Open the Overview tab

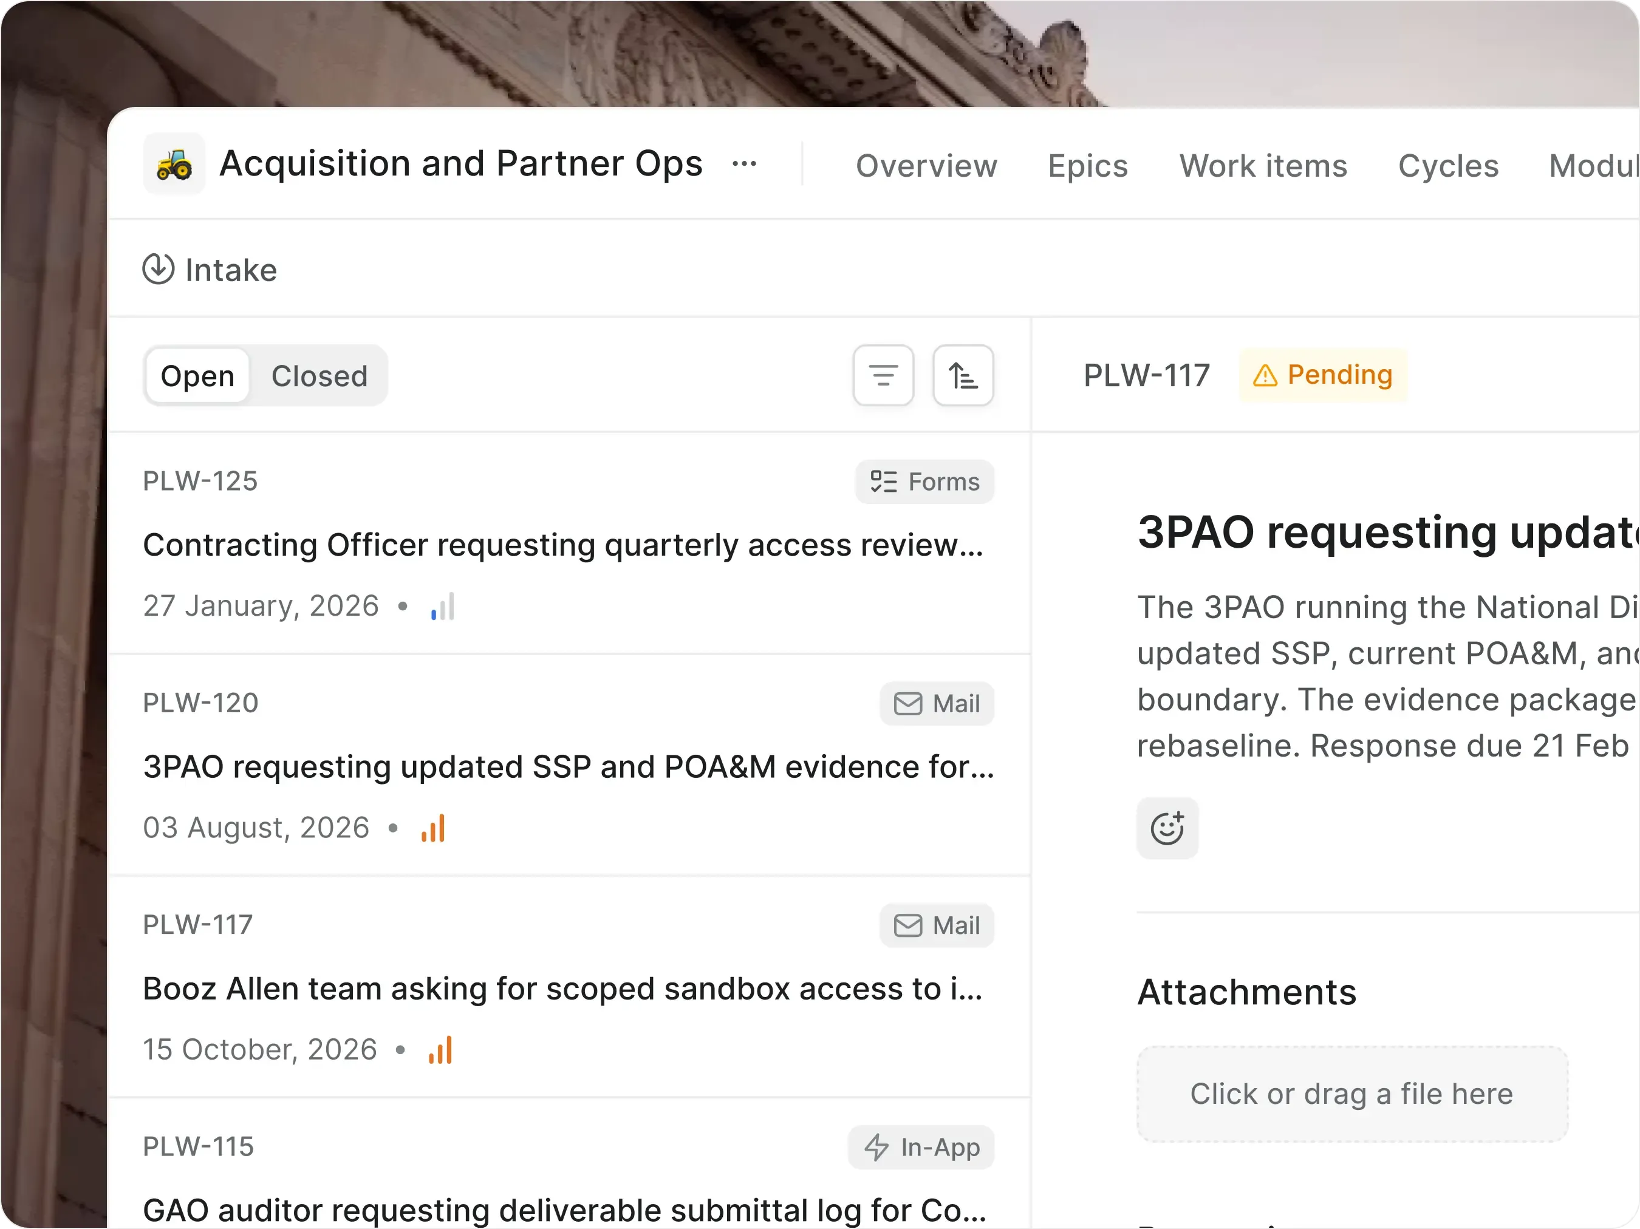926,165
